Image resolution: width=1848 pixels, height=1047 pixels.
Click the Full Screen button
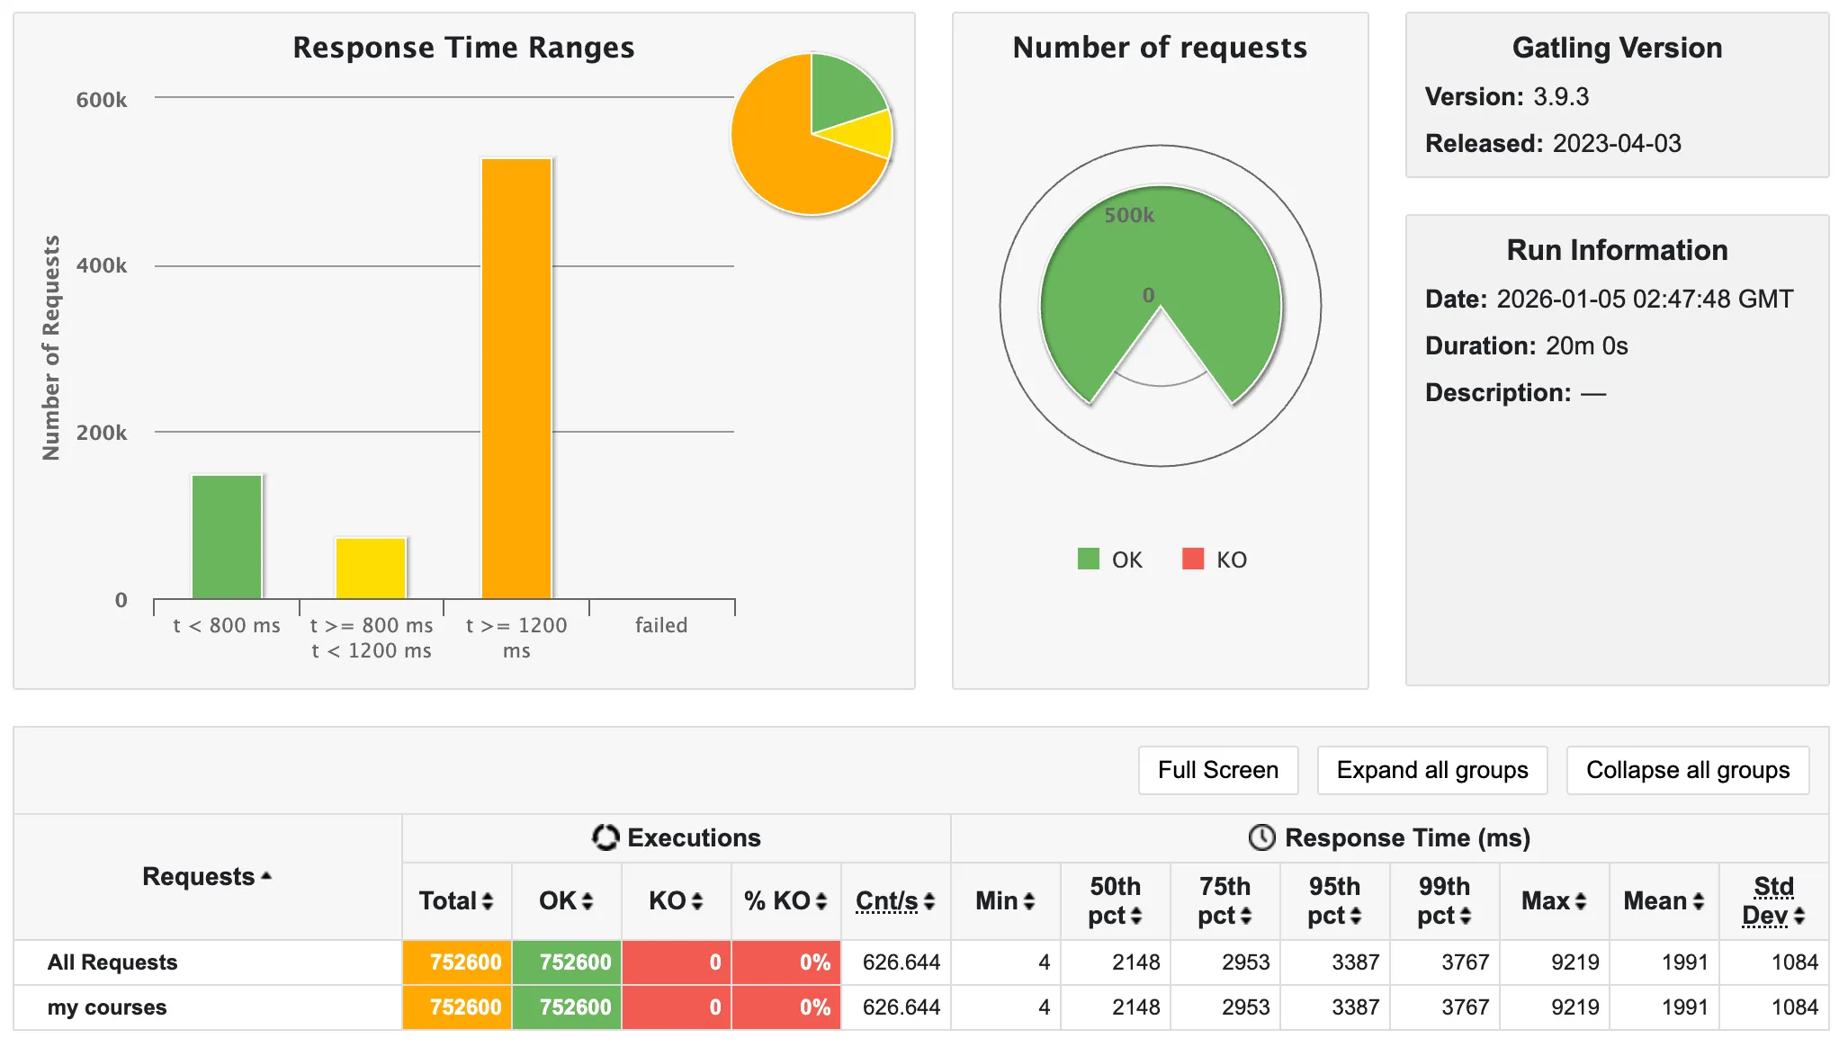coord(1217,770)
